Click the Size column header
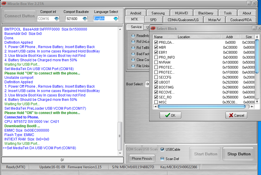This screenshot has width=261, height=175. (x=247, y=37)
